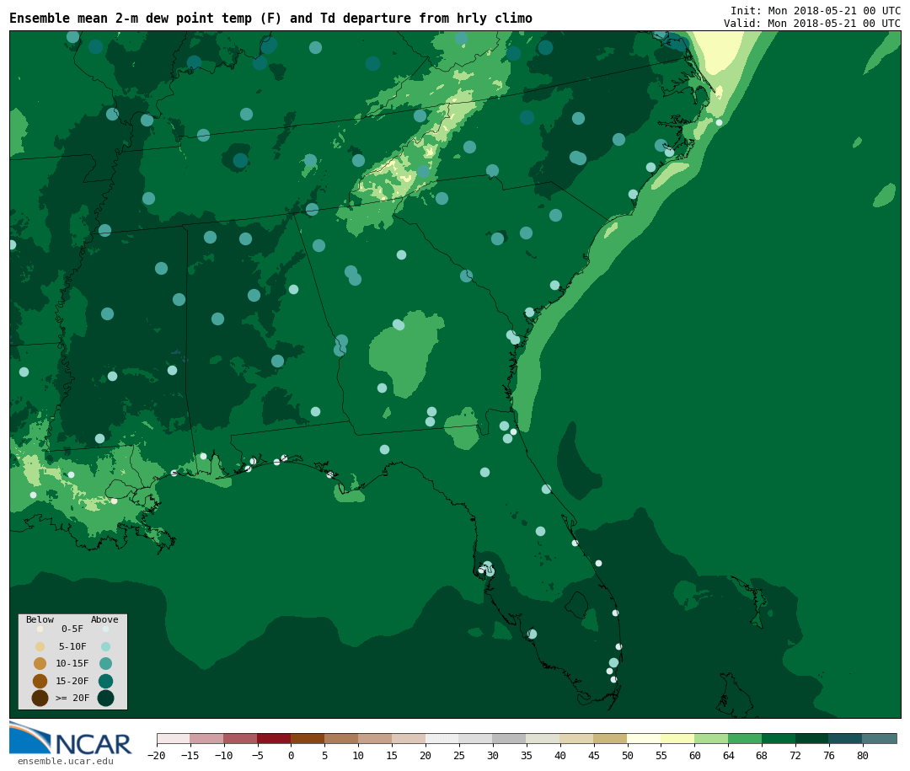Click the 'Above' legend column heading
910x771 pixels.
(x=104, y=619)
